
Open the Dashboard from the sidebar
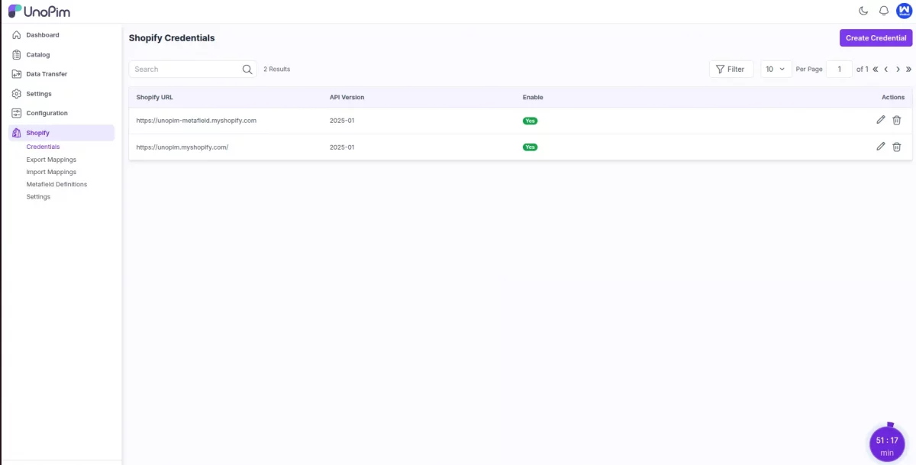(42, 34)
